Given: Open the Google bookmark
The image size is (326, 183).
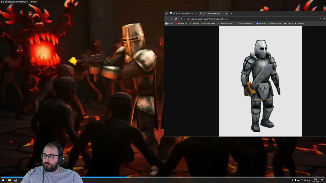Looking at the screenshot, I should click(x=169, y=23).
